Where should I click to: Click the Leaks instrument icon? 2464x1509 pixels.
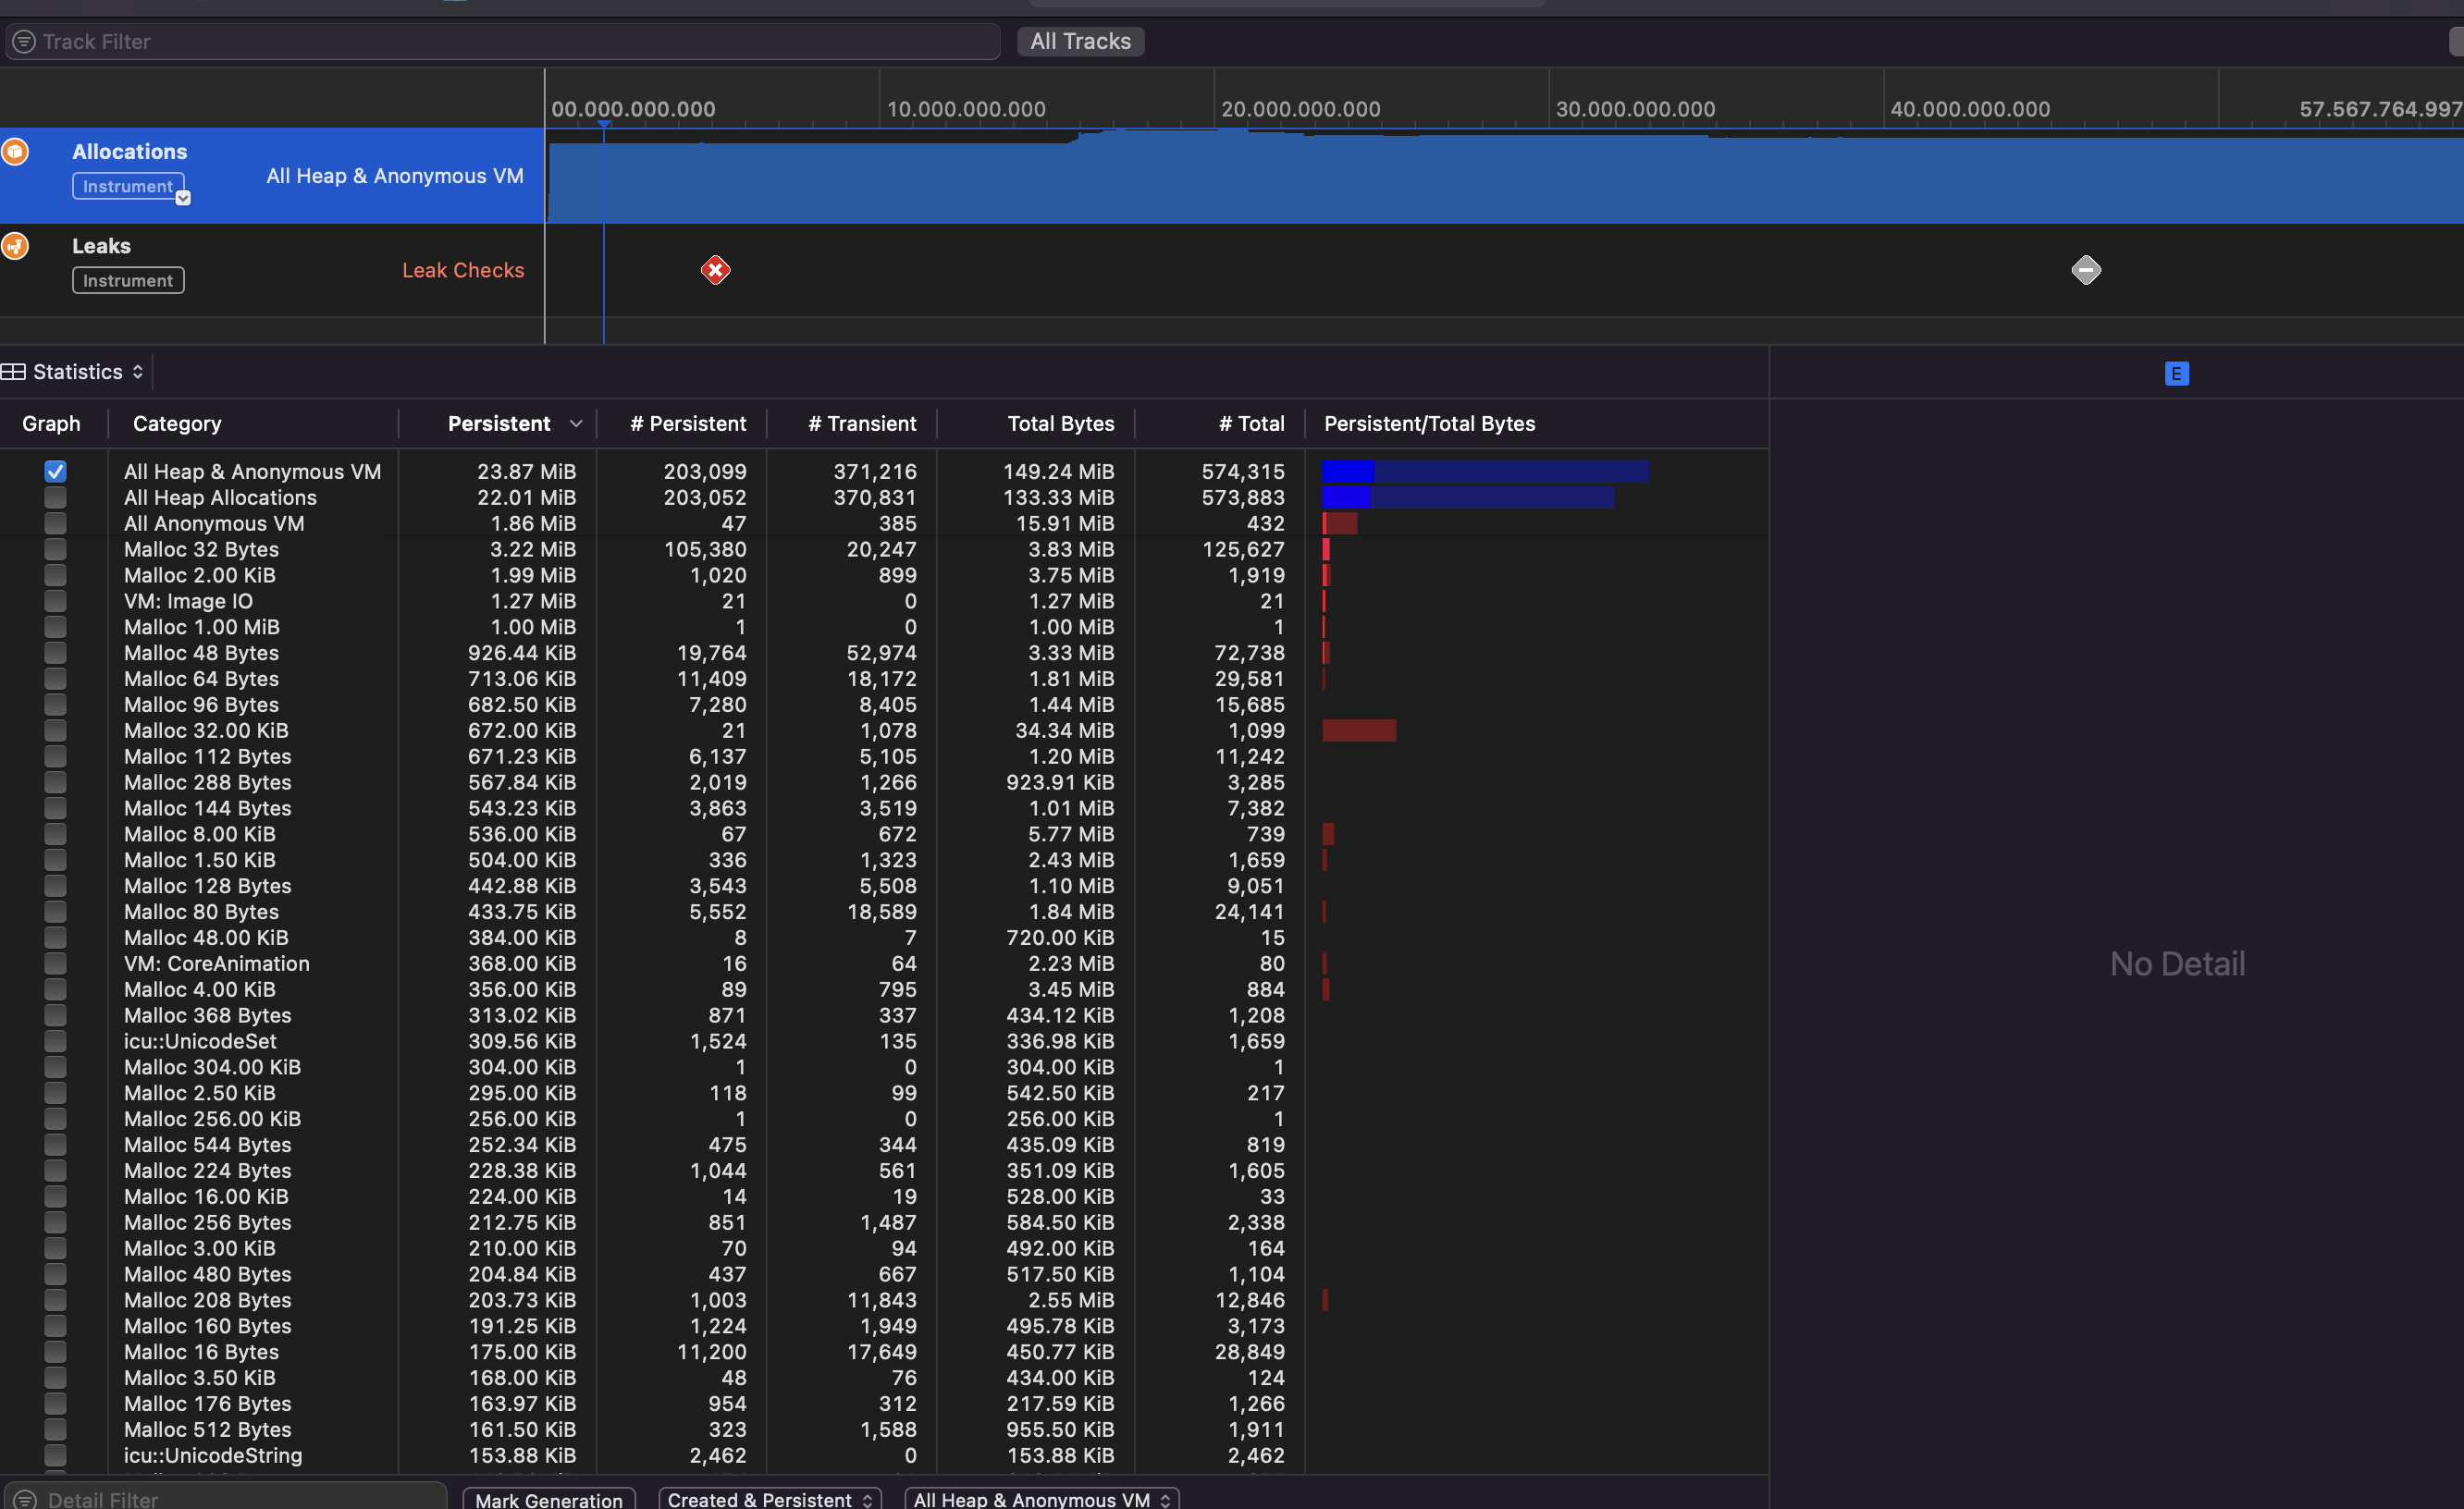[x=14, y=246]
